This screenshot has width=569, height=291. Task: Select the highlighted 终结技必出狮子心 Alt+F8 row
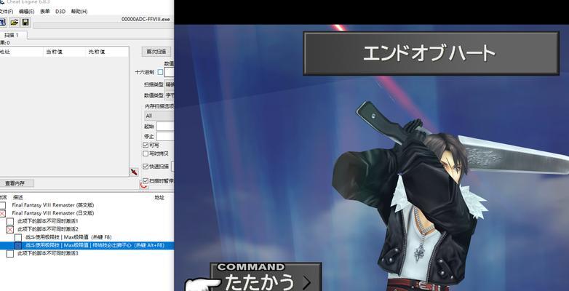coord(87,246)
